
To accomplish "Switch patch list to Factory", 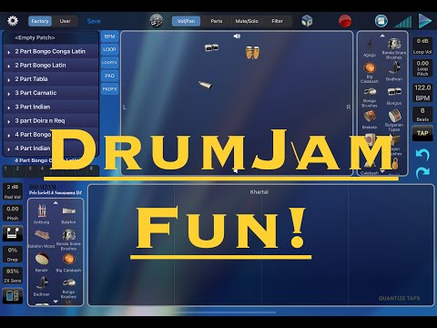I will coord(40,21).
